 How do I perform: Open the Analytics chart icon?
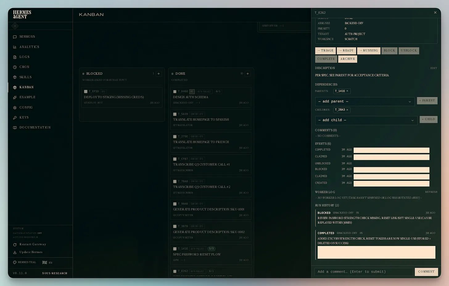[15, 47]
